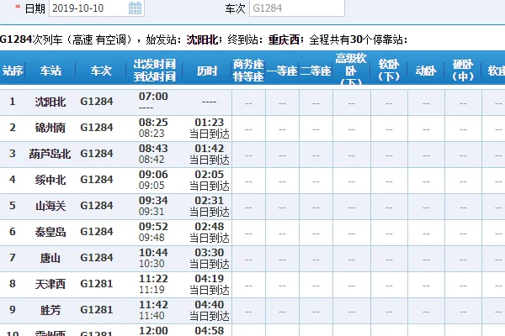505x336 pixels.
Task: Click duration 02:05 in 绥中北 row
Action: tap(210, 174)
